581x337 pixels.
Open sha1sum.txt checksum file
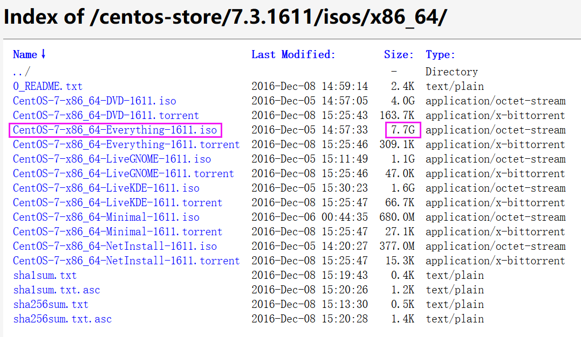point(45,275)
